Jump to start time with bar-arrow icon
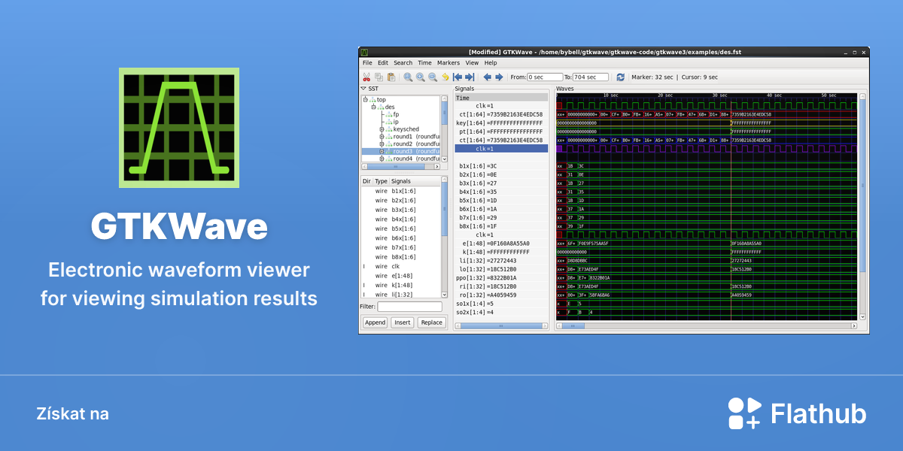Image resolution: width=903 pixels, height=451 pixels. [457, 77]
